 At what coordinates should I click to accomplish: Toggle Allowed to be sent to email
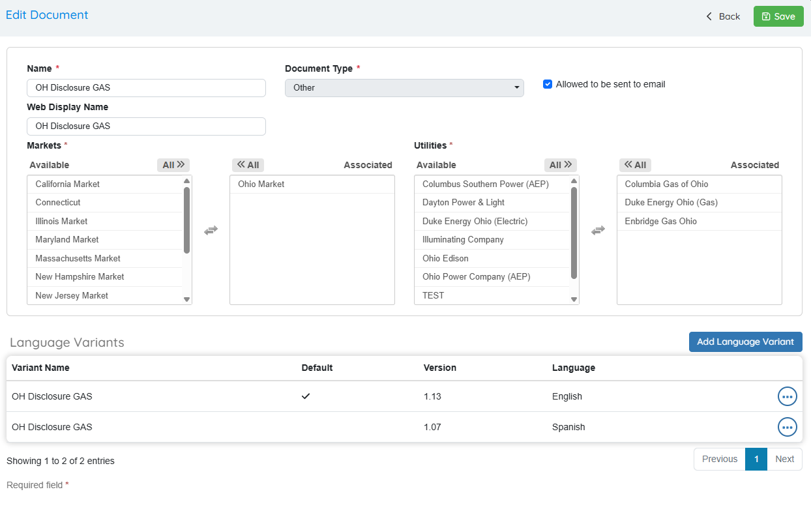click(548, 84)
